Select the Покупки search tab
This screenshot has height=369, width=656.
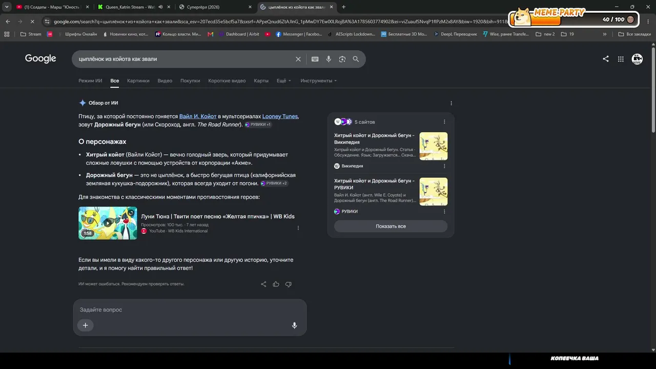click(x=190, y=80)
